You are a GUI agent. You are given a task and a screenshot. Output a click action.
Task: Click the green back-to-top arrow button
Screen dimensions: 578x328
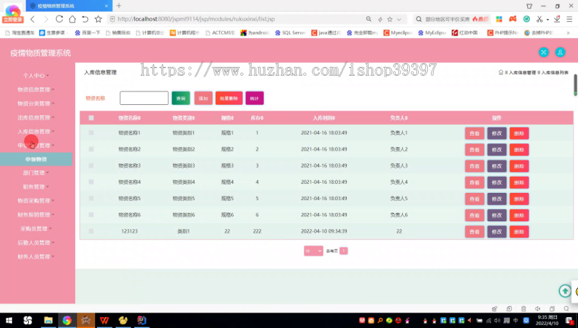pyautogui.click(x=565, y=291)
